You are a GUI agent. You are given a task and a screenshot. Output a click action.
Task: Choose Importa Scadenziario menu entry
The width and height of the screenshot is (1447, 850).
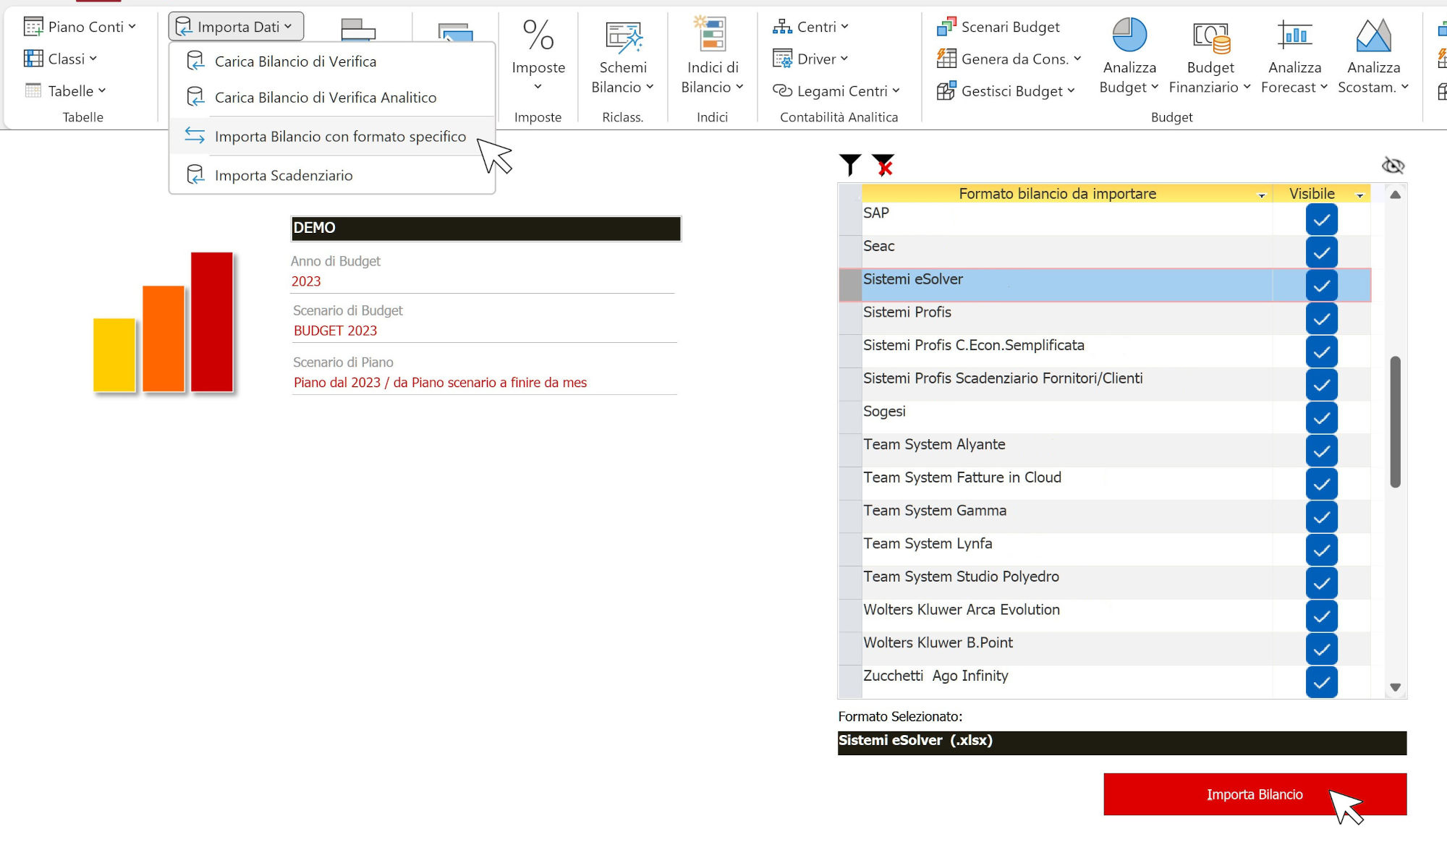332,175
